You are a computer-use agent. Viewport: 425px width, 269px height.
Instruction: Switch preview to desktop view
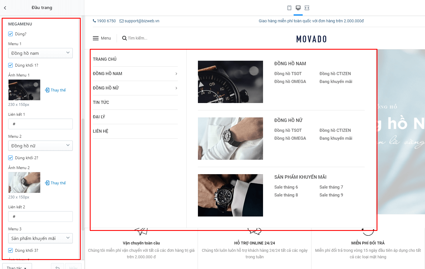(298, 8)
